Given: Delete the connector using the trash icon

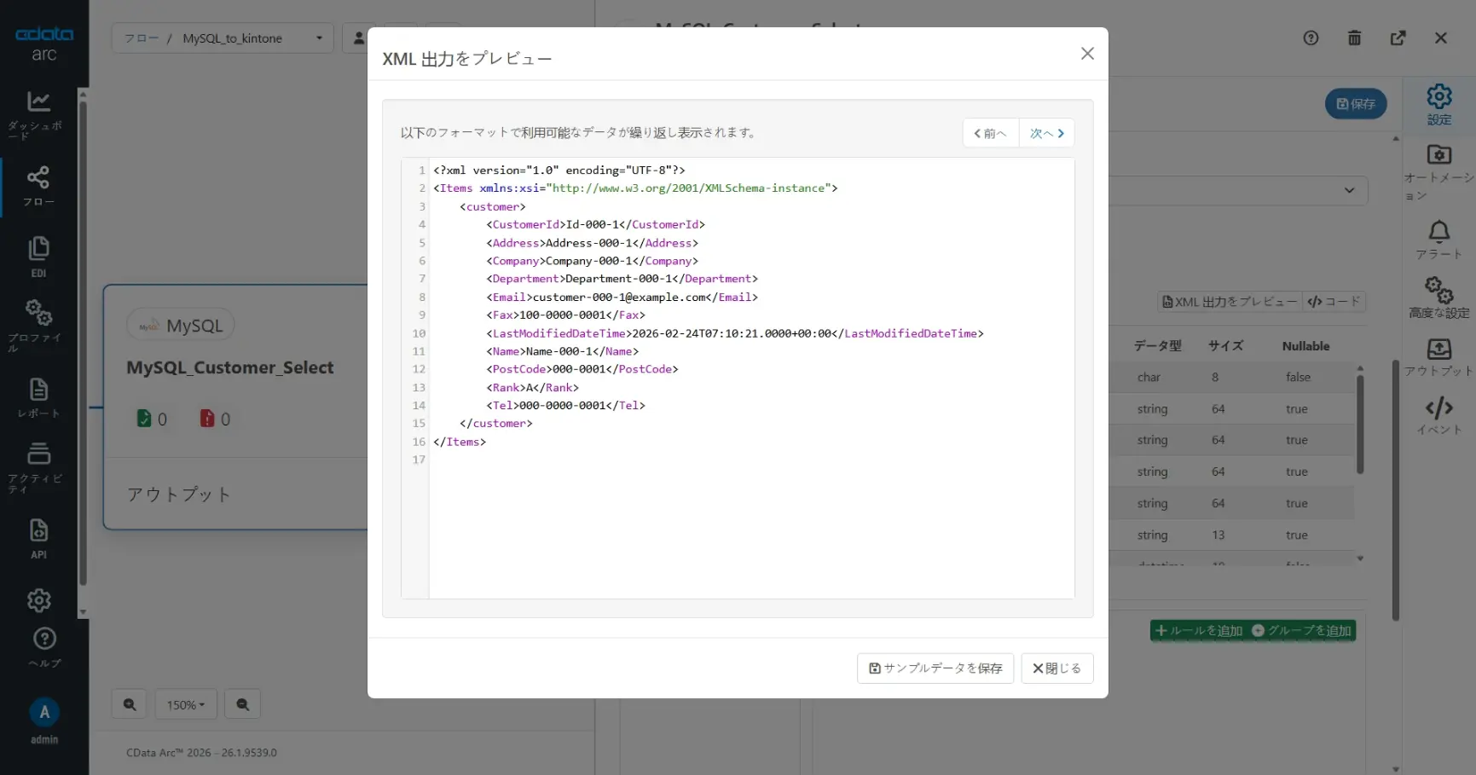Looking at the screenshot, I should click(1354, 38).
